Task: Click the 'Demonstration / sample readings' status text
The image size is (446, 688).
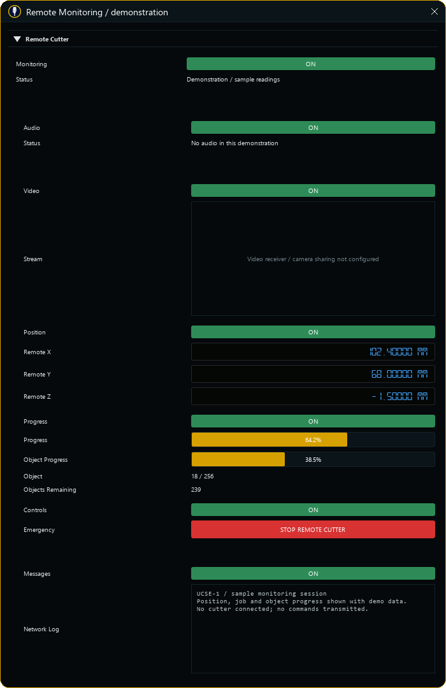Action: (x=233, y=80)
